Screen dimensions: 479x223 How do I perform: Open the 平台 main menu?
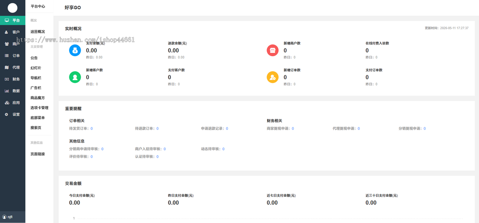13,20
